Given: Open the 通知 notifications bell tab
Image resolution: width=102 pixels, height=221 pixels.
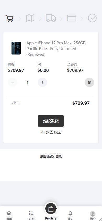Looking at the screenshot, I should pos(70,215).
